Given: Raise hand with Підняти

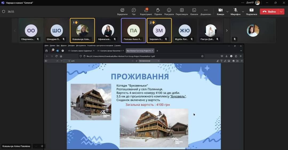Looking at the screenshot, I should click(x=158, y=11).
